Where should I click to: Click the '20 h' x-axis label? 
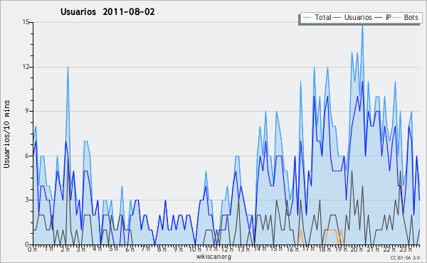click(357, 249)
